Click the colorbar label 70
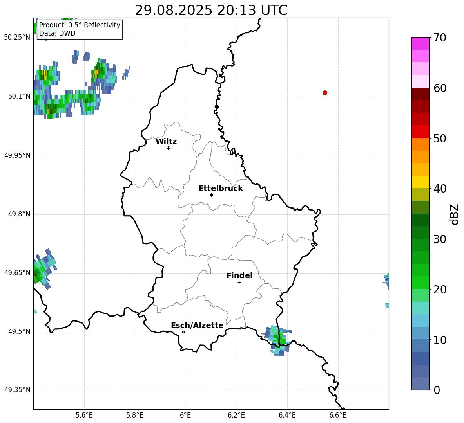The height and width of the screenshot is (423, 464). (440, 38)
